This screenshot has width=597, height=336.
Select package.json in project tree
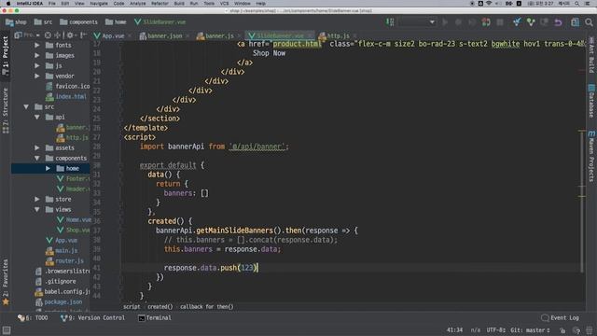(x=63, y=302)
